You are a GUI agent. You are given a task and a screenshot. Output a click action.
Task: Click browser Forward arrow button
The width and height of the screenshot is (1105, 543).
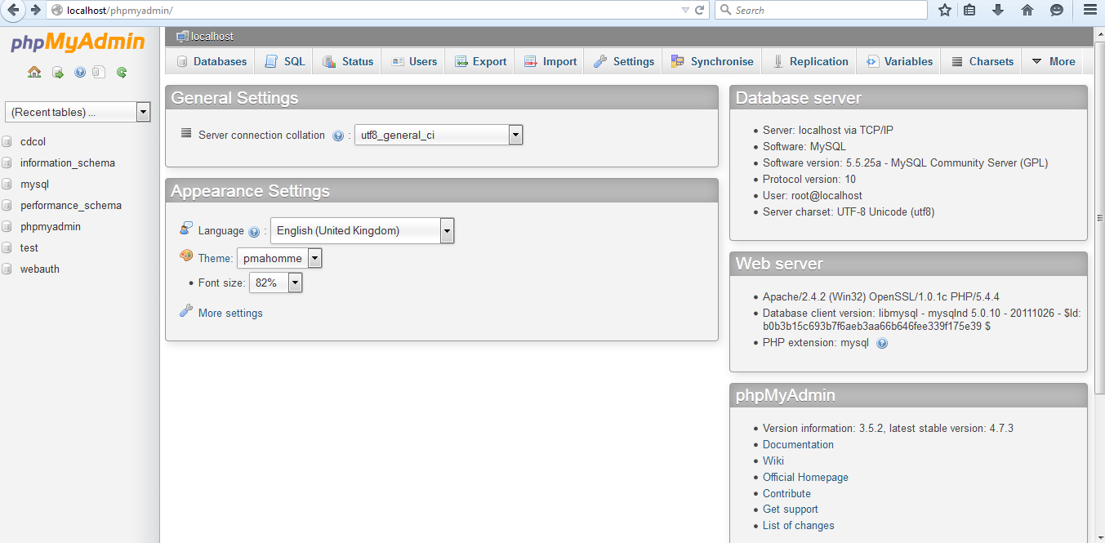(x=35, y=10)
